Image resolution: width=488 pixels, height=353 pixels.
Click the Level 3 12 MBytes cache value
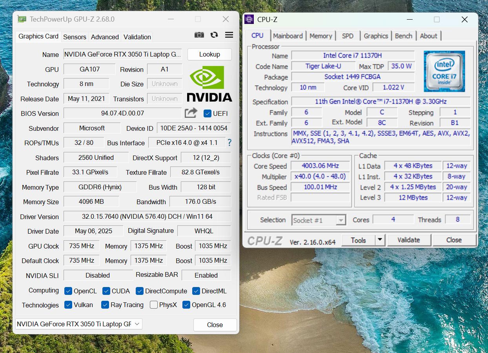coord(413,198)
